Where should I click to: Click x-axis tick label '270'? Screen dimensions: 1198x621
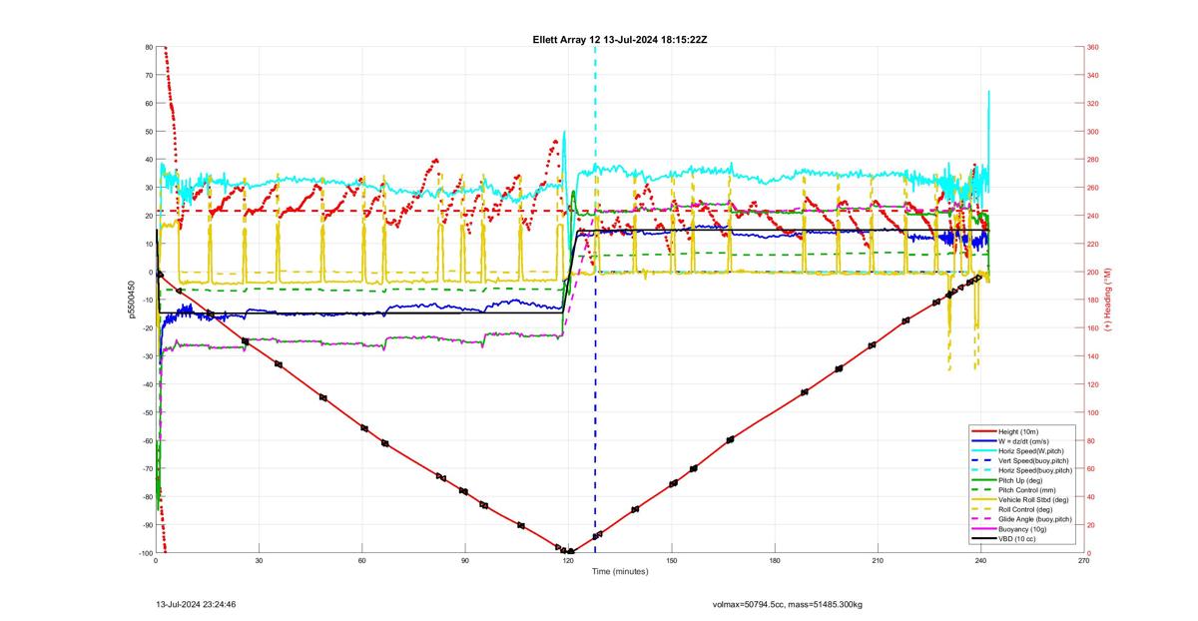point(1083,561)
